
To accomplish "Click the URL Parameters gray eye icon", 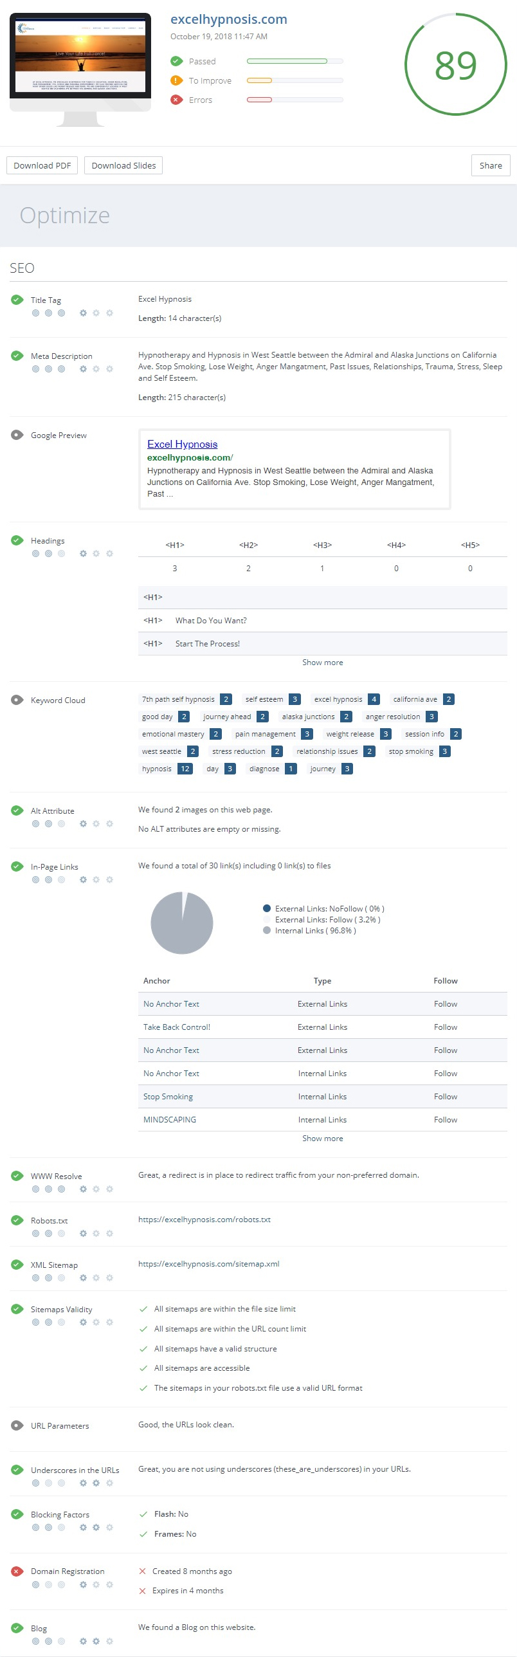I will point(17,1425).
